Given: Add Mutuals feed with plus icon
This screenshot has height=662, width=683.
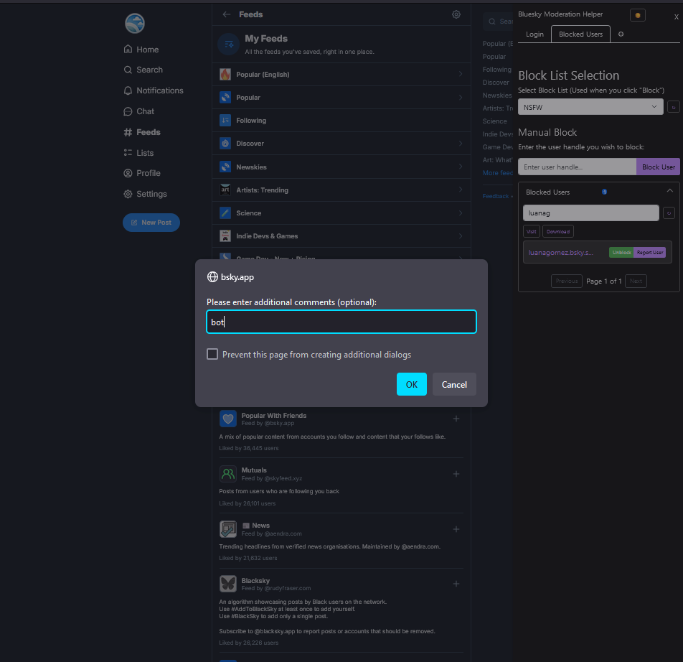Looking at the screenshot, I should pos(456,474).
